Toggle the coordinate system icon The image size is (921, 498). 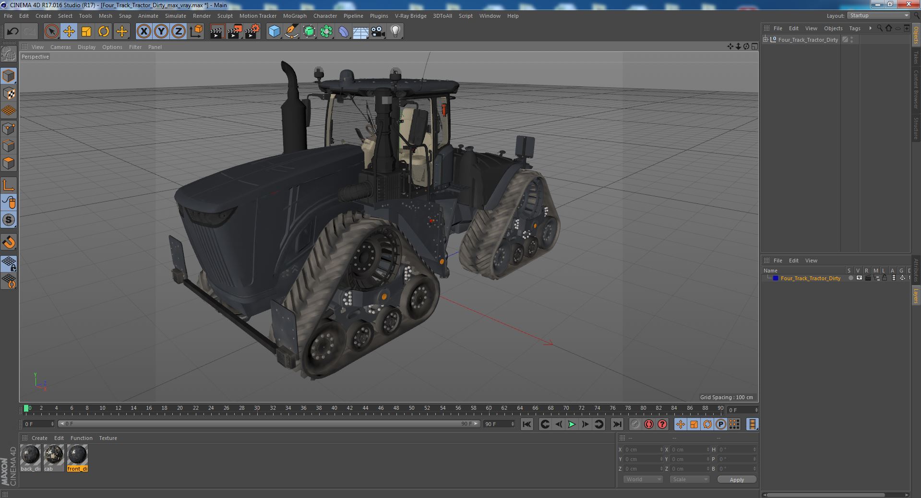pos(196,32)
